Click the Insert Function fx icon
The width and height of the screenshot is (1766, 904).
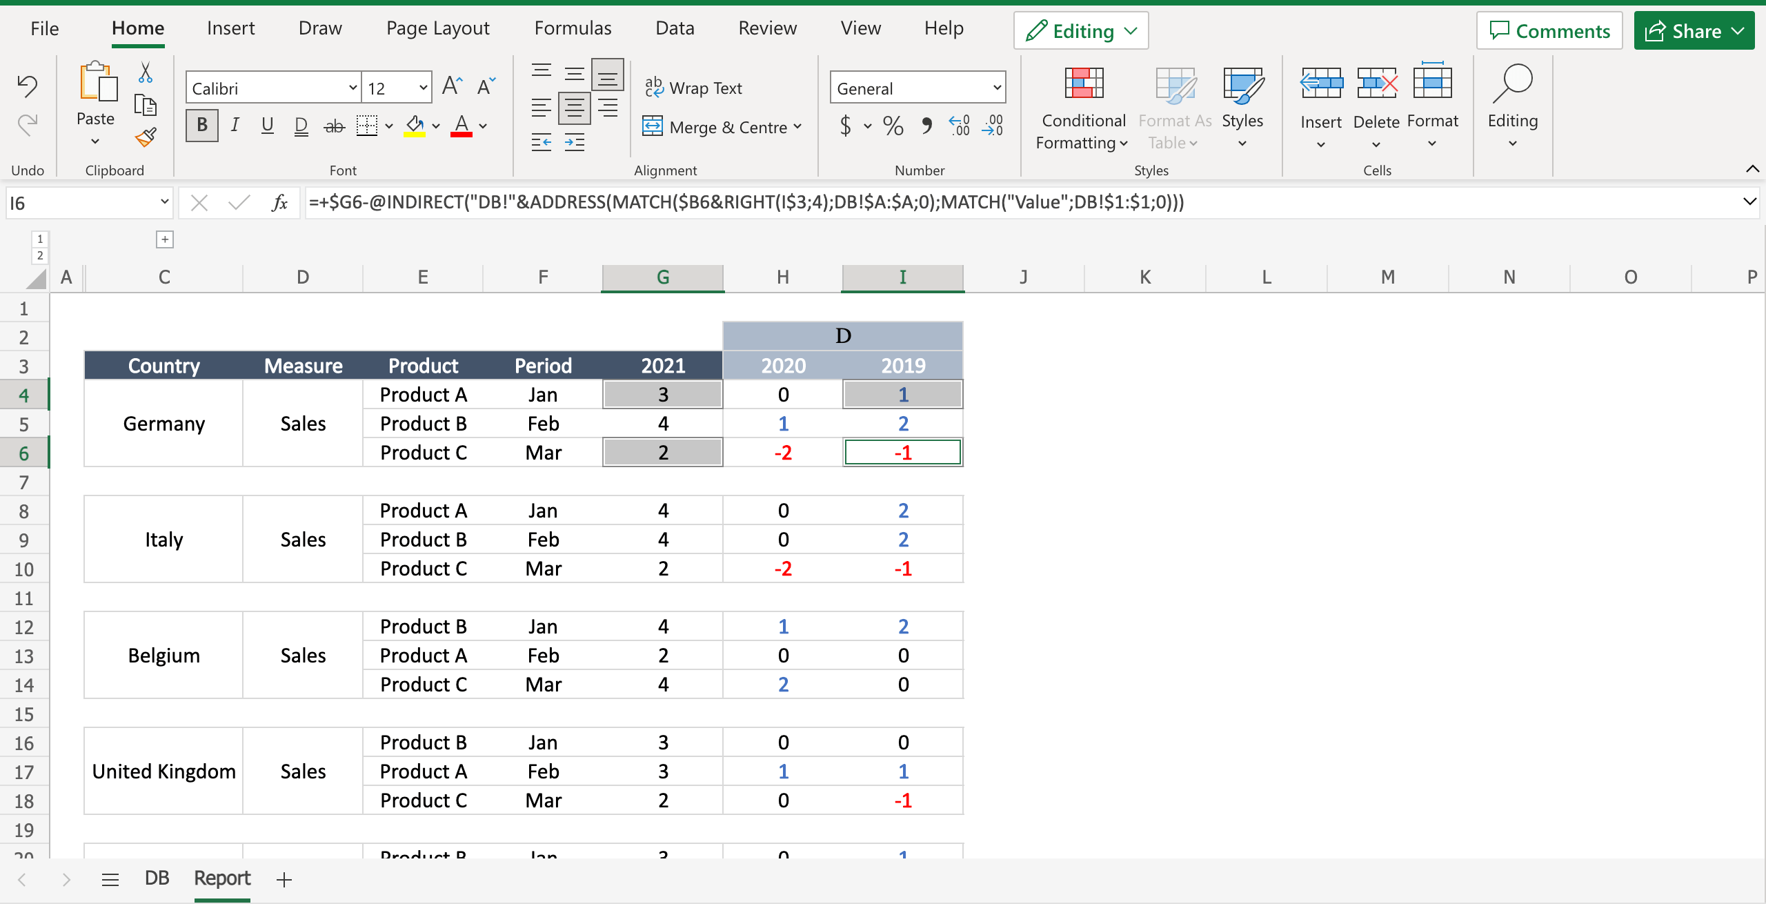[279, 203]
